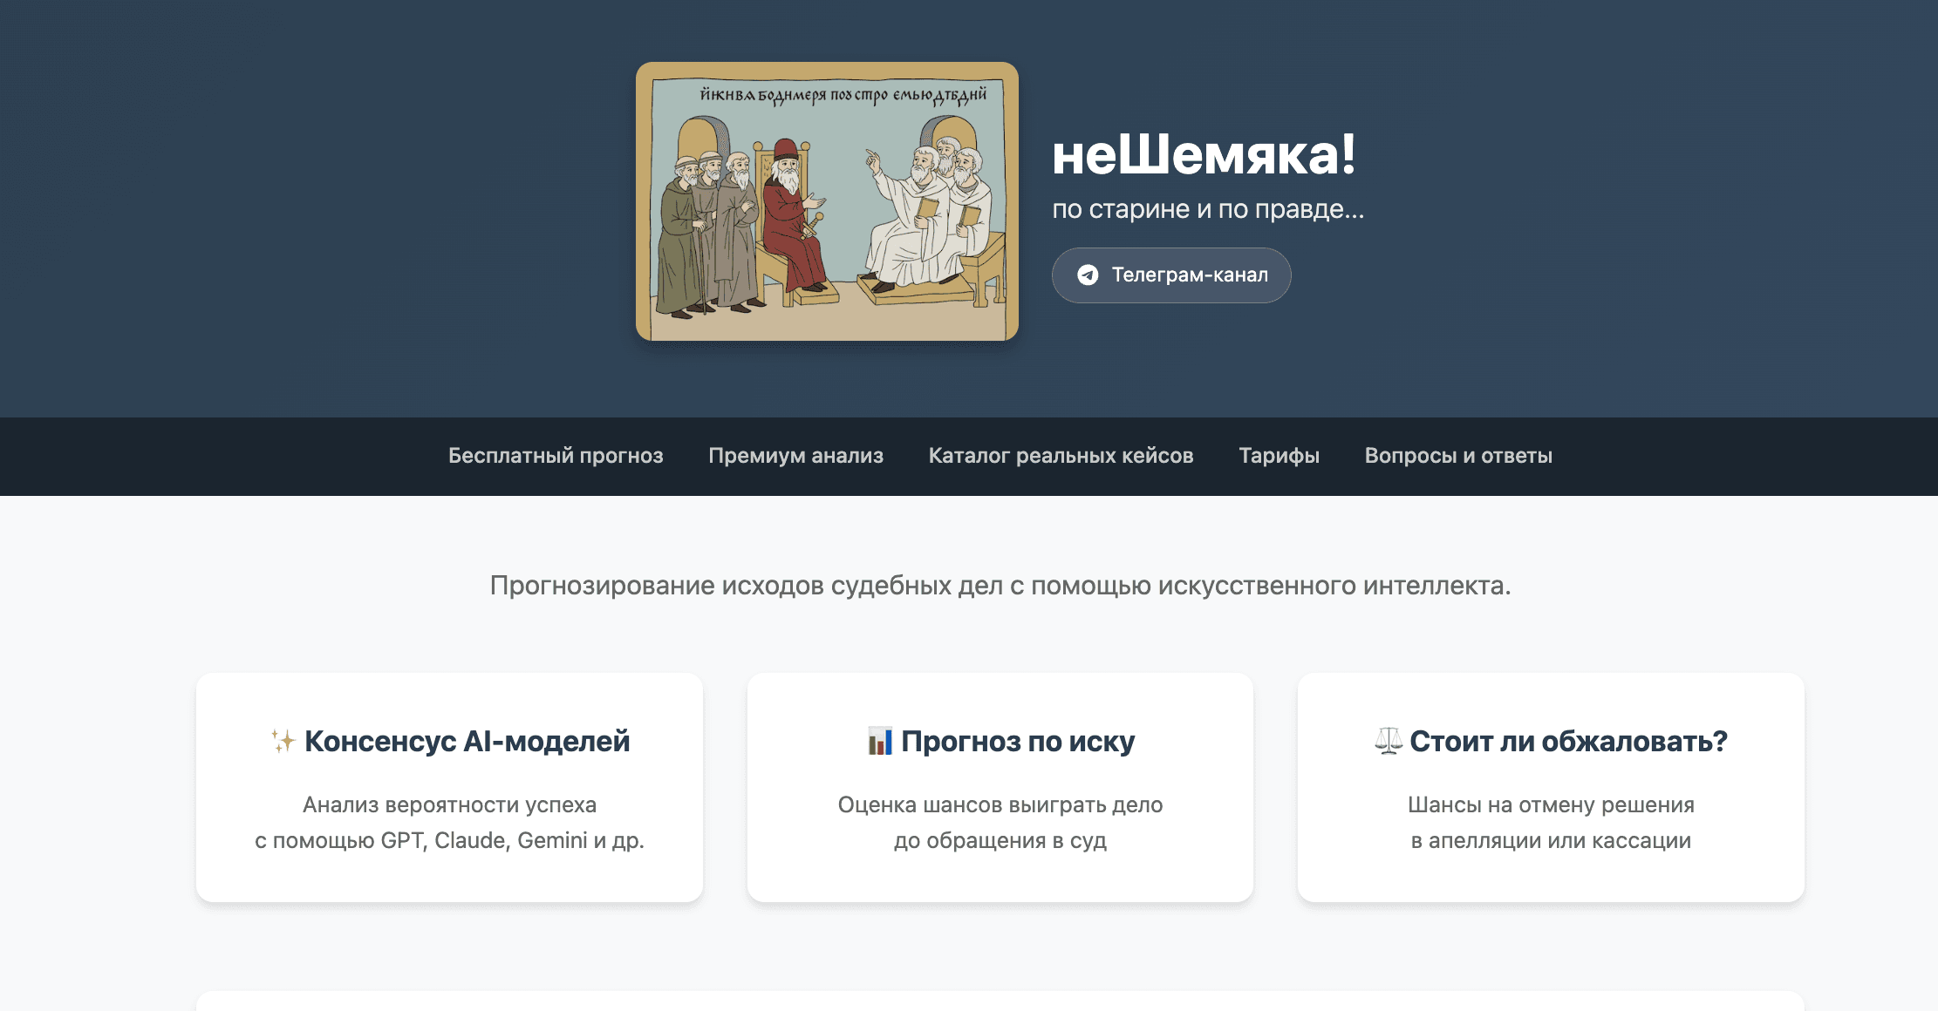Image resolution: width=1938 pixels, height=1011 pixels.
Task: Click the Telegram paper-plane icon
Action: click(x=1088, y=275)
